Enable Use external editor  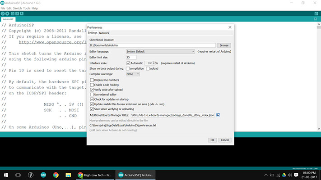pyautogui.click(x=92, y=94)
